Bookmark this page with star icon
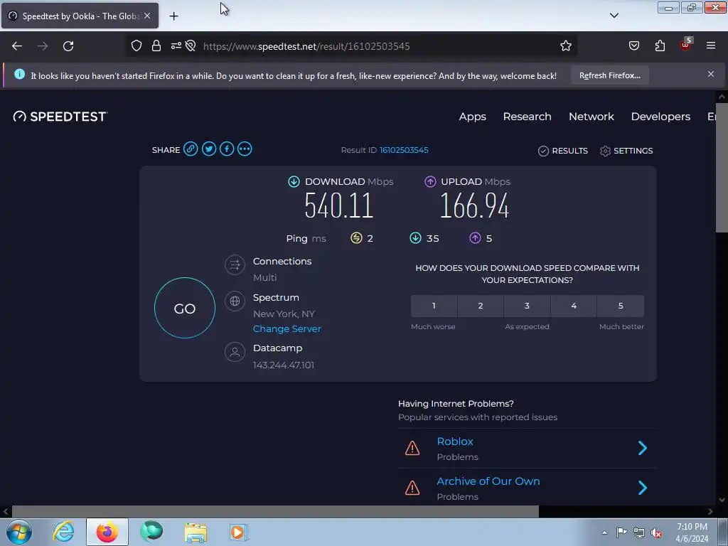This screenshot has width=728, height=546. pos(565,46)
